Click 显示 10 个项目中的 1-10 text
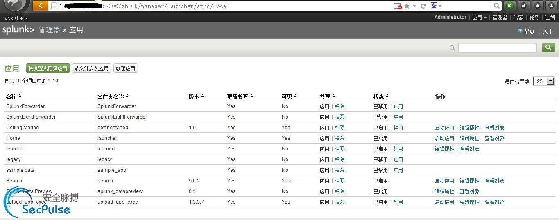This screenshot has width=559, height=220. point(31,81)
